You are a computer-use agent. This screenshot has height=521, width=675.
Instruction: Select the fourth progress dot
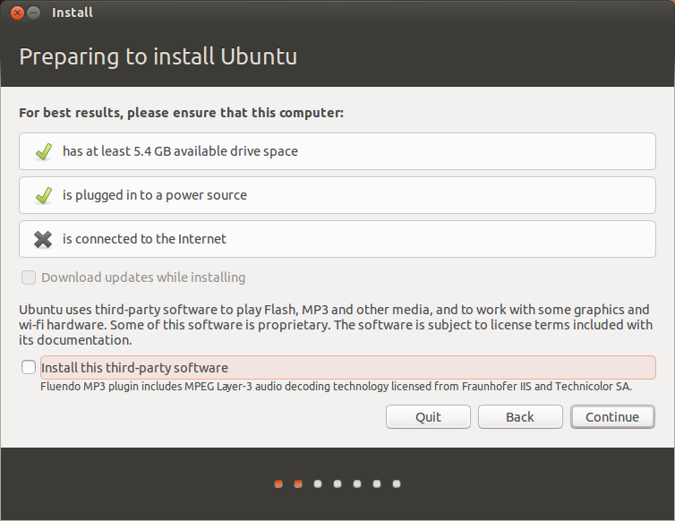[x=337, y=484]
